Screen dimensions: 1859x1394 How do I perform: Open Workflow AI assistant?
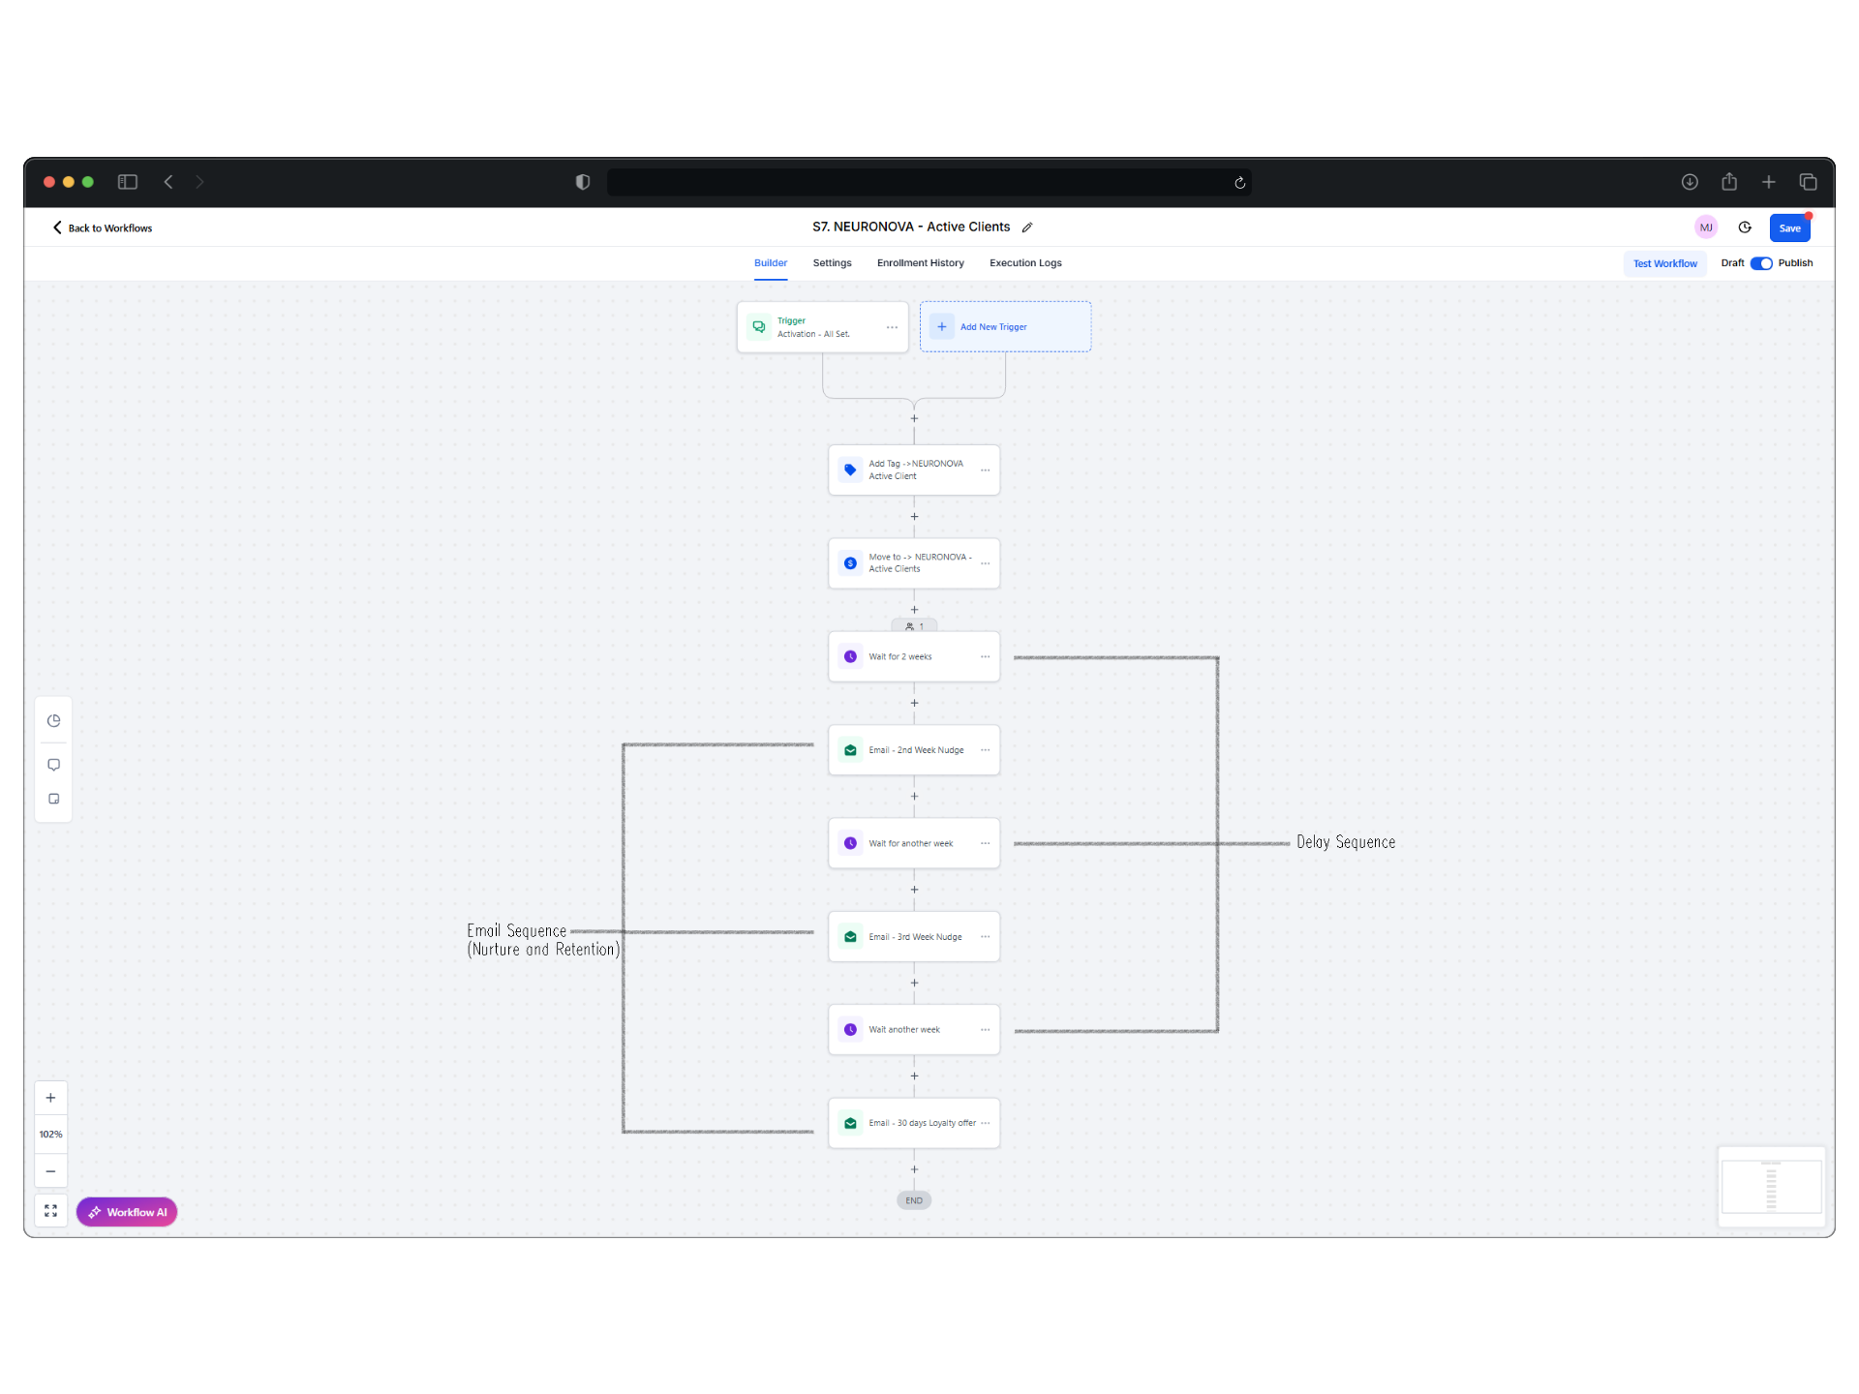point(127,1212)
